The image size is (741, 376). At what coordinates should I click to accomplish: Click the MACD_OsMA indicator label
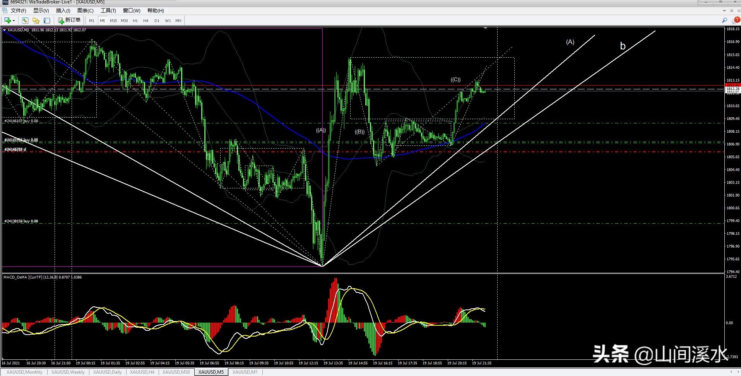point(43,277)
